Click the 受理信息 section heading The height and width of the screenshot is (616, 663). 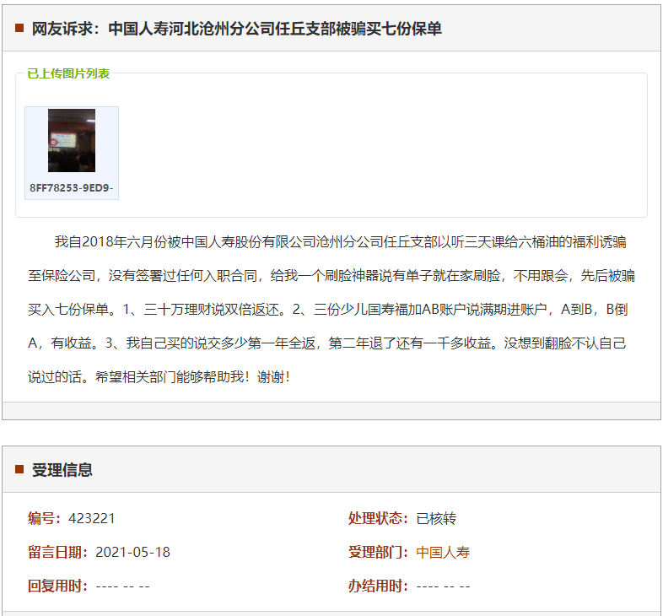[x=62, y=470]
